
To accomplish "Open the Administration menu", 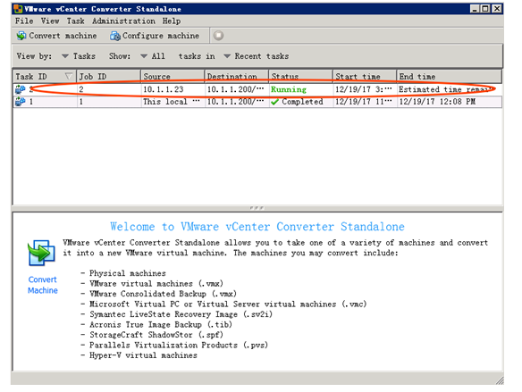I will click(123, 21).
